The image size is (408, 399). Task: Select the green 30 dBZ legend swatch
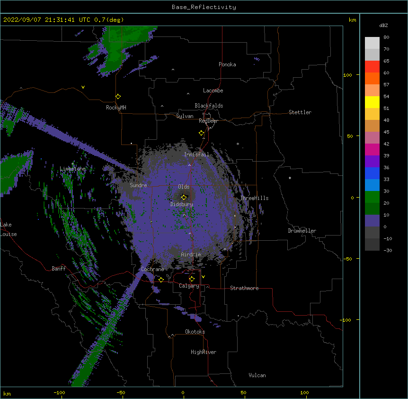tap(372, 197)
